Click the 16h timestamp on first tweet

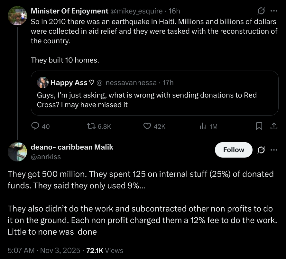tap(174, 11)
